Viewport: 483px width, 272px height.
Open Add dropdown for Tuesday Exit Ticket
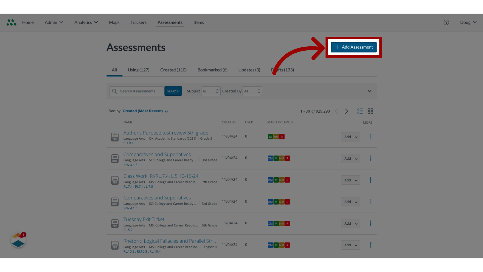point(350,223)
